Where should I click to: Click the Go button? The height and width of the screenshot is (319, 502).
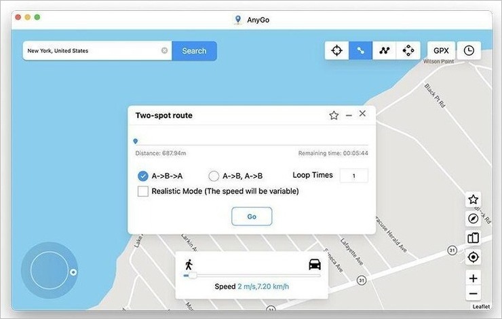[252, 217]
